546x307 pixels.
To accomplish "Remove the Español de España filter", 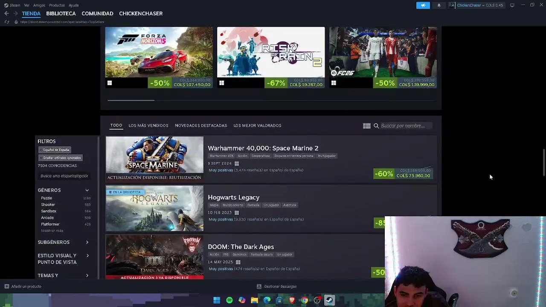I will click(x=55, y=150).
